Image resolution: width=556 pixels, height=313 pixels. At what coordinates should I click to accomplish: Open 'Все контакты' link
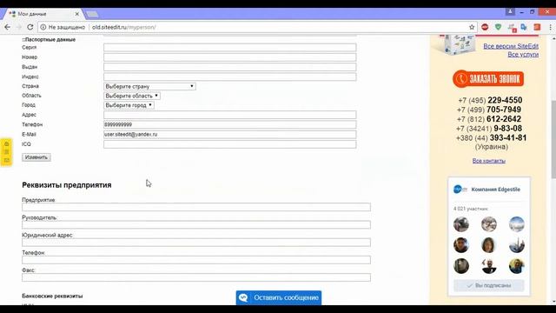[488, 161]
